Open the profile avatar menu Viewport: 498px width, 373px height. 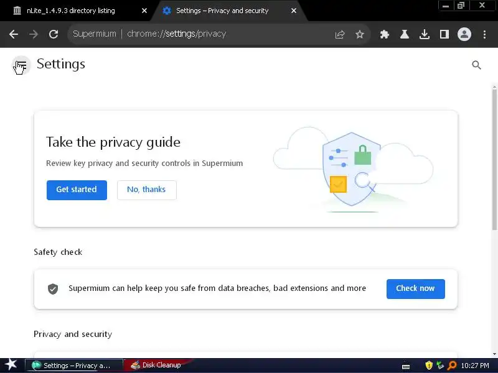464,34
